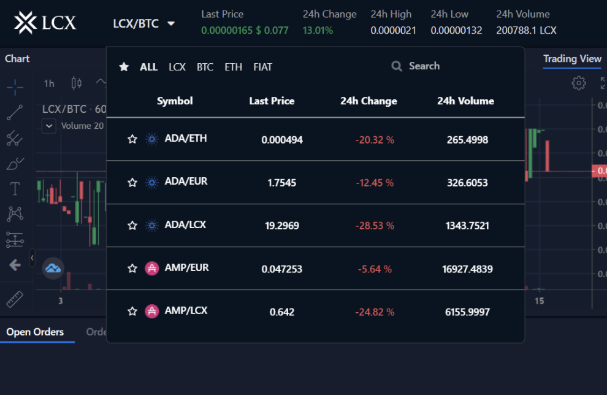The width and height of the screenshot is (607, 395).
Task: Click the Search pairs field
Action: pos(424,66)
